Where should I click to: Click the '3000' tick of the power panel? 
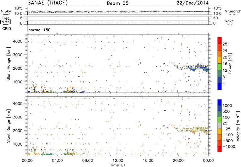tap(17, 55)
